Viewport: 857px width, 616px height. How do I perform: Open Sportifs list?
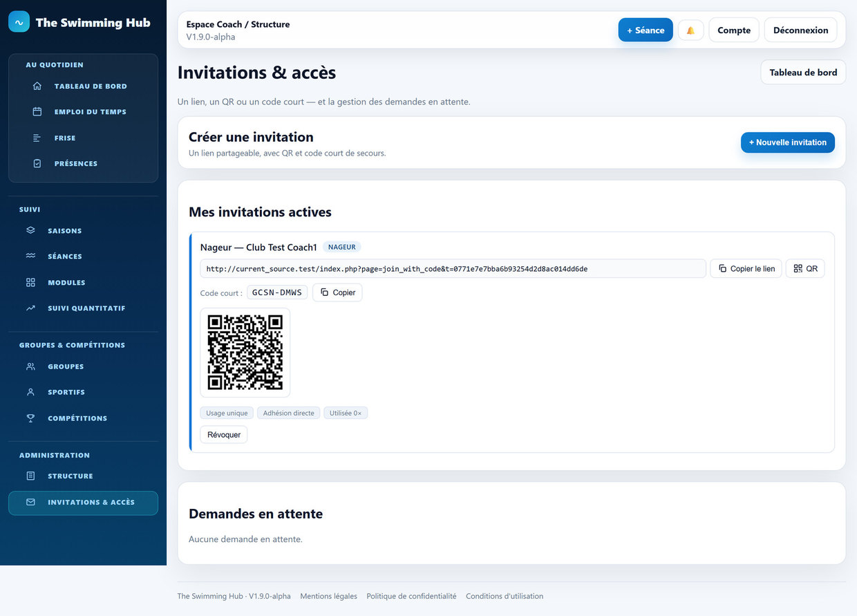83,392
